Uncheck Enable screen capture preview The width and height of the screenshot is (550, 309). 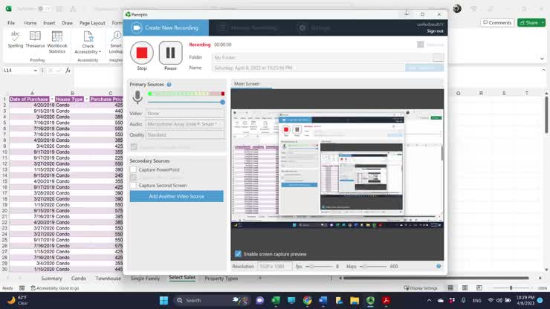click(x=238, y=253)
